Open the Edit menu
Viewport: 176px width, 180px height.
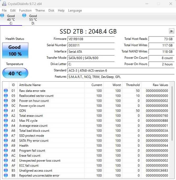pos(13,10)
